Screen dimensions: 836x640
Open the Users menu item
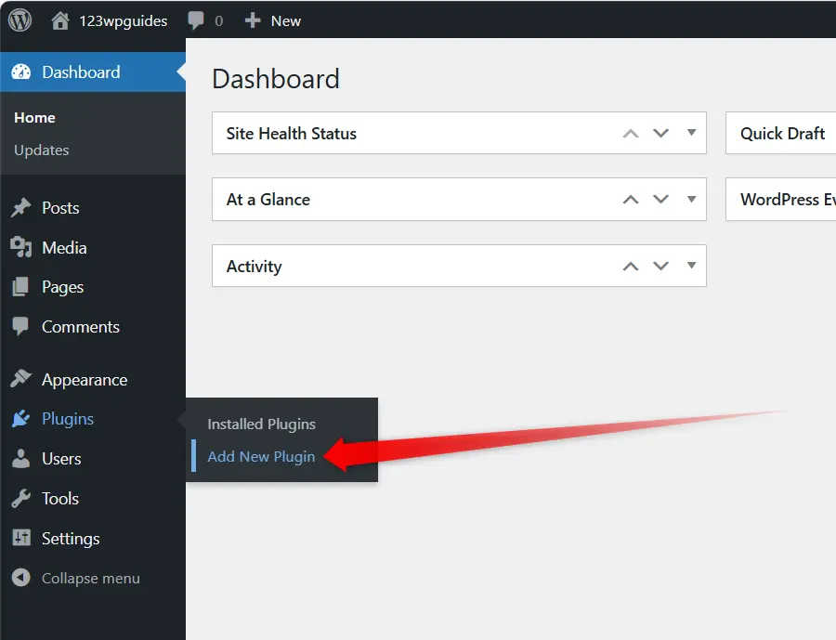[x=61, y=459]
